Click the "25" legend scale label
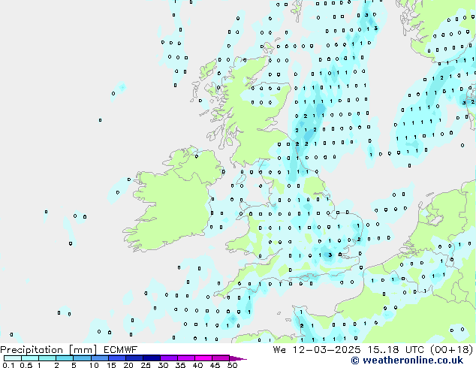This screenshot has width=476, height=368. (x=146, y=365)
